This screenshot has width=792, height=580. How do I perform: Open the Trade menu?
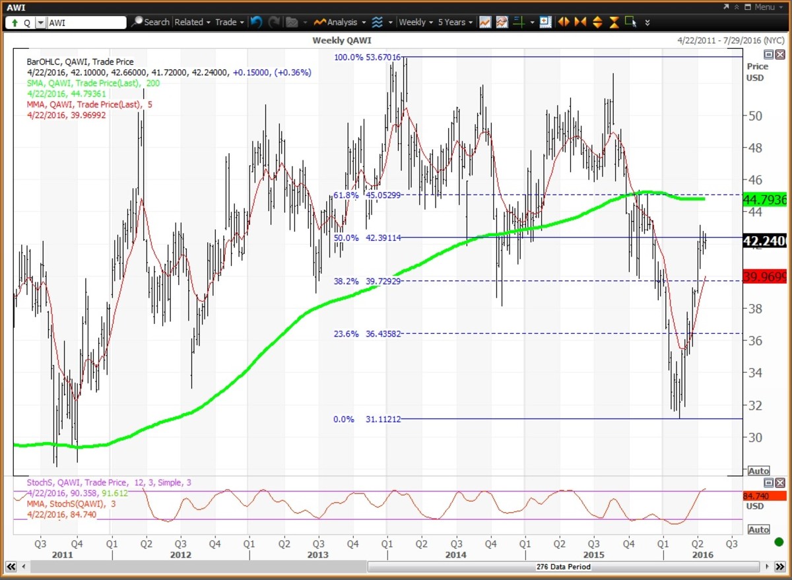click(x=230, y=22)
